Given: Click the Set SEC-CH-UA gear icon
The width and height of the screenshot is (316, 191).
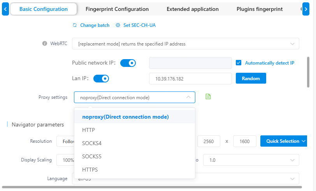Looking at the screenshot, I should (118, 25).
